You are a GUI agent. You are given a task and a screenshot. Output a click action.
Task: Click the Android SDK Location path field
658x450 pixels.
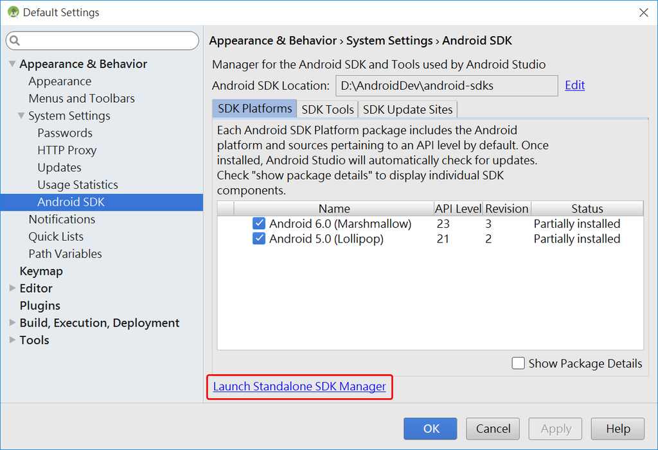click(447, 85)
